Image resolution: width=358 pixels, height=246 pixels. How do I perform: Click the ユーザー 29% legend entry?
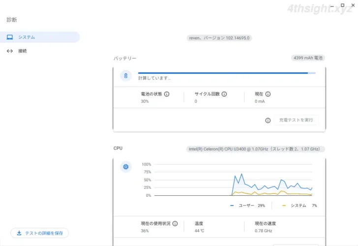click(x=248, y=206)
